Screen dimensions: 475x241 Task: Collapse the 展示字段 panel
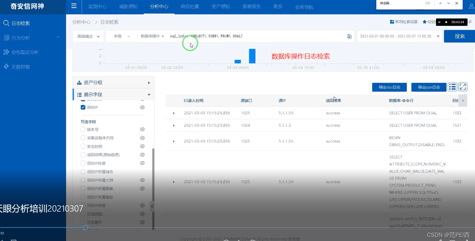pyautogui.click(x=113, y=94)
